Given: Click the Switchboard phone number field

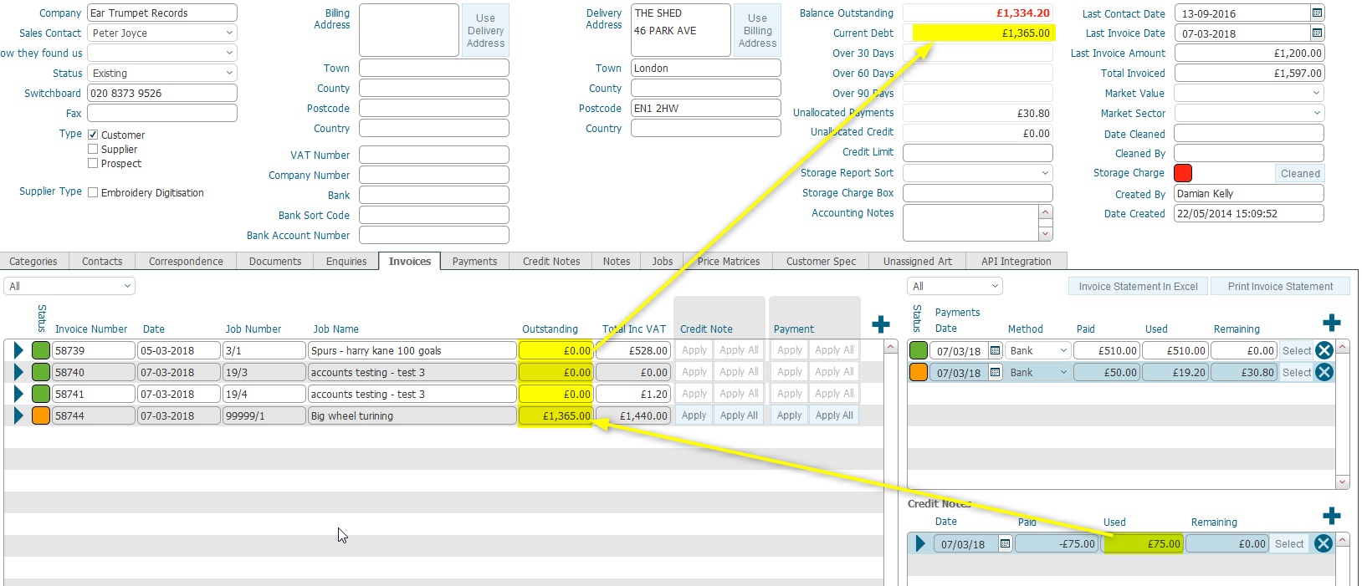Looking at the screenshot, I should [x=161, y=94].
